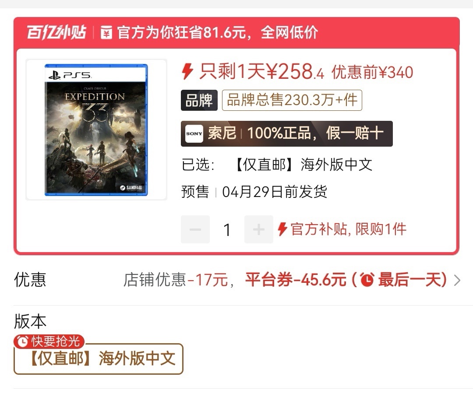Image resolution: width=473 pixels, height=394 pixels.
Task: Increase quantity with the plus button
Action: (x=258, y=229)
